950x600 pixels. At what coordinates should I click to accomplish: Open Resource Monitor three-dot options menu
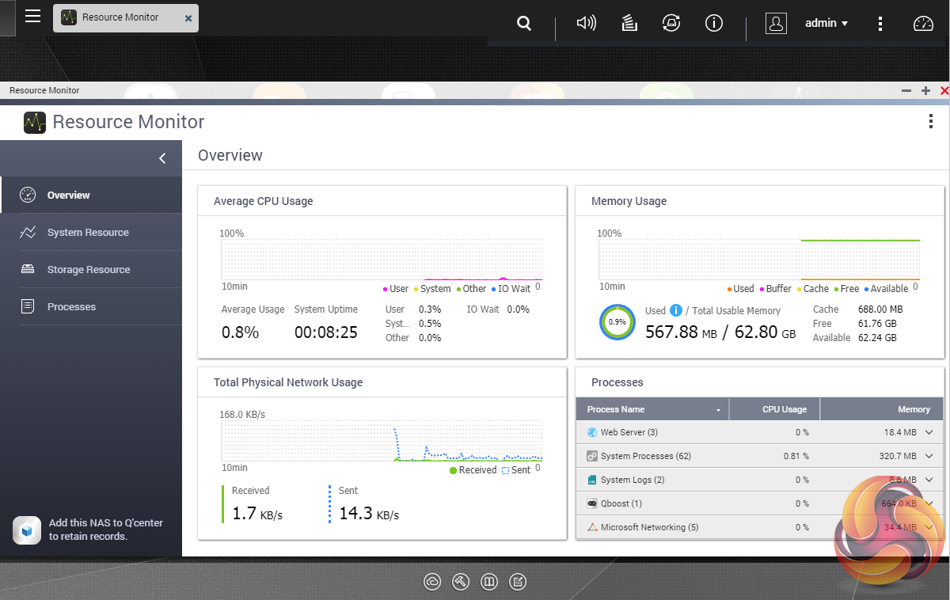point(930,121)
